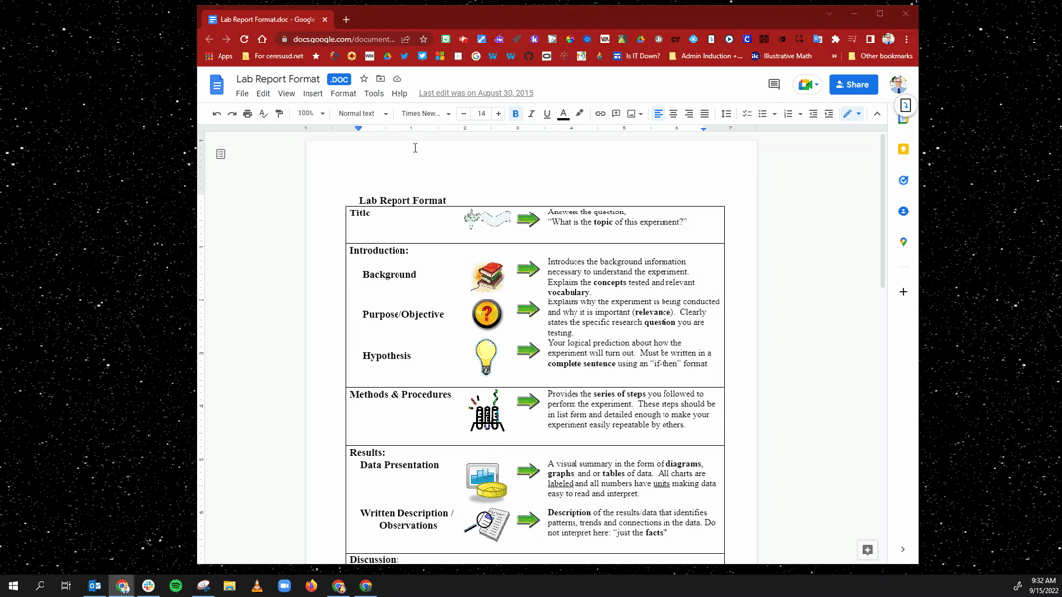Image resolution: width=1062 pixels, height=597 pixels.
Task: Open the Times New font dropdown
Action: 425,113
